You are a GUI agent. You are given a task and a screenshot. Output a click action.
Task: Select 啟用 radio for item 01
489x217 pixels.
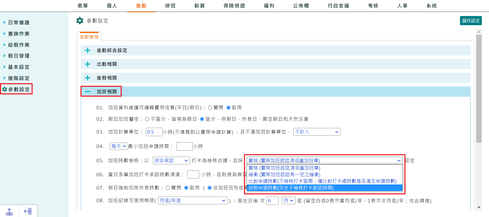(x=228, y=108)
